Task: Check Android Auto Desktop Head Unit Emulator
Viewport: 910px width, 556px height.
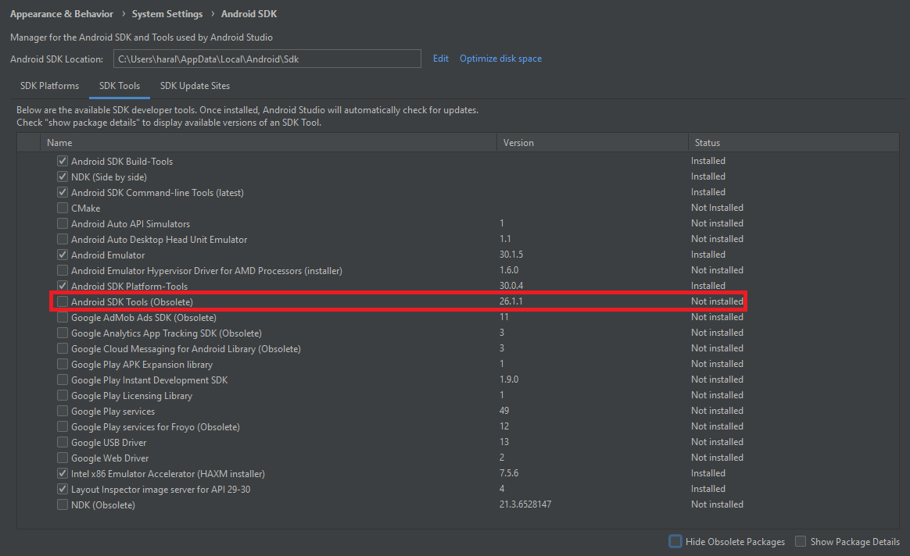Action: [x=63, y=240]
